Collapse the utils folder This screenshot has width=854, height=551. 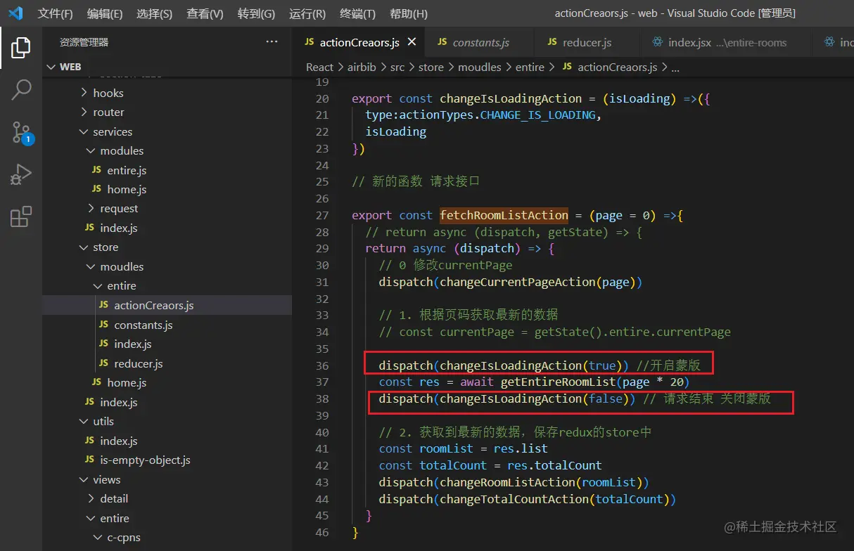tap(167, 421)
